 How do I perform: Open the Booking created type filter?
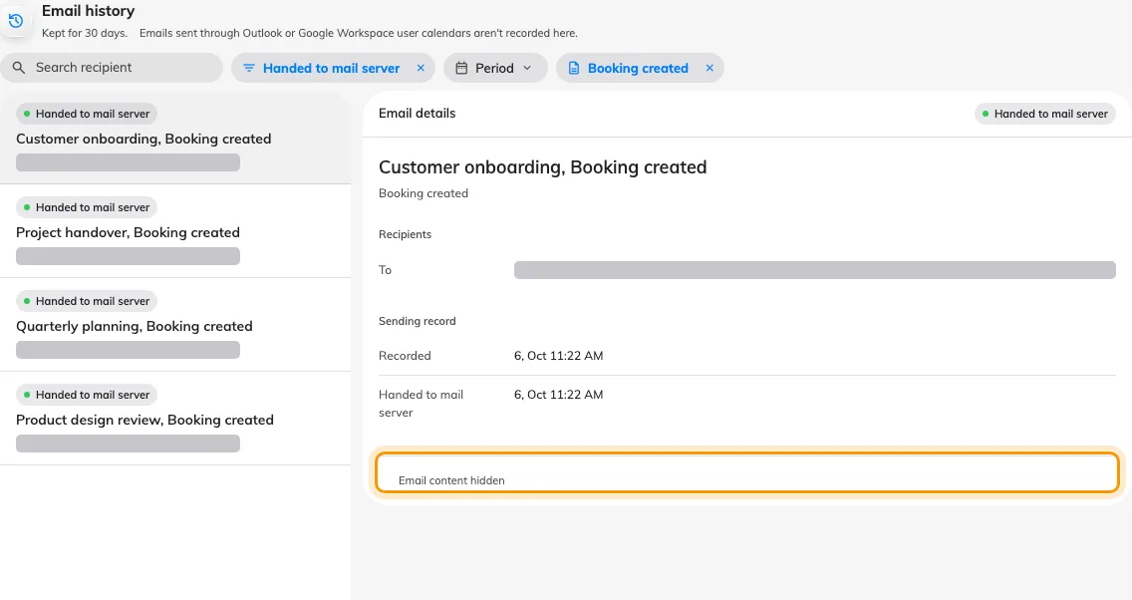coord(638,68)
